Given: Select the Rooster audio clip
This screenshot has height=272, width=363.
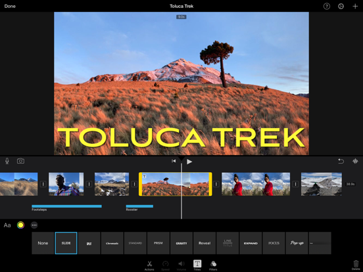Looking at the screenshot, I should 139,206.
